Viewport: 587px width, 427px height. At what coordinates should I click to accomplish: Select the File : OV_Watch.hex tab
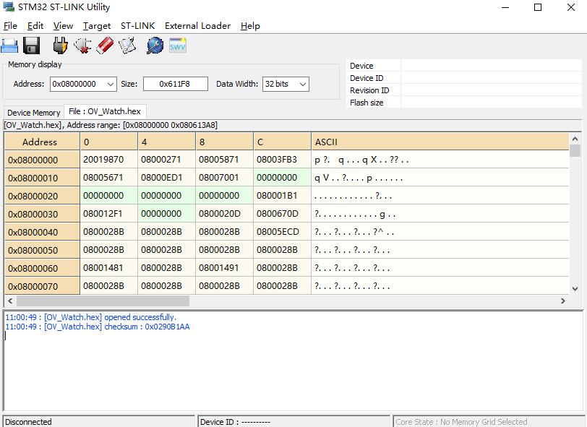coord(106,111)
